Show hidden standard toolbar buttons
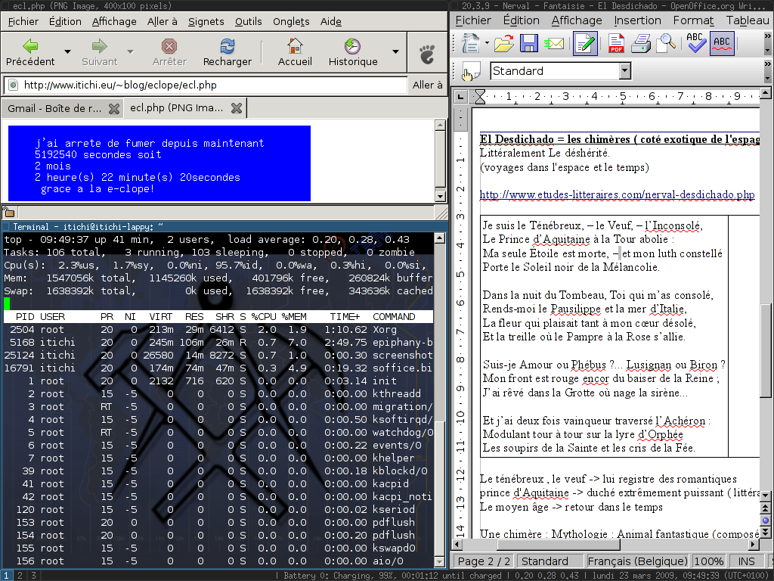This screenshot has width=774, height=581. [767, 36]
